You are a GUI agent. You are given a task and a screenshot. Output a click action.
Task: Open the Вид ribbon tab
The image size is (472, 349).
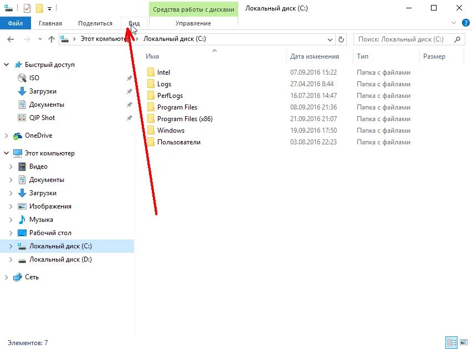pos(134,23)
